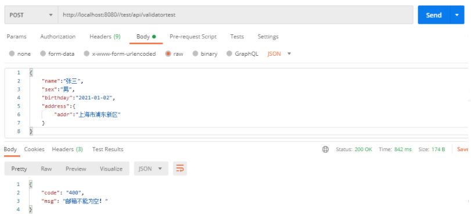Viewport: 471px width, 218px height.
Task: Open the Test Results tab
Action: [x=107, y=149]
